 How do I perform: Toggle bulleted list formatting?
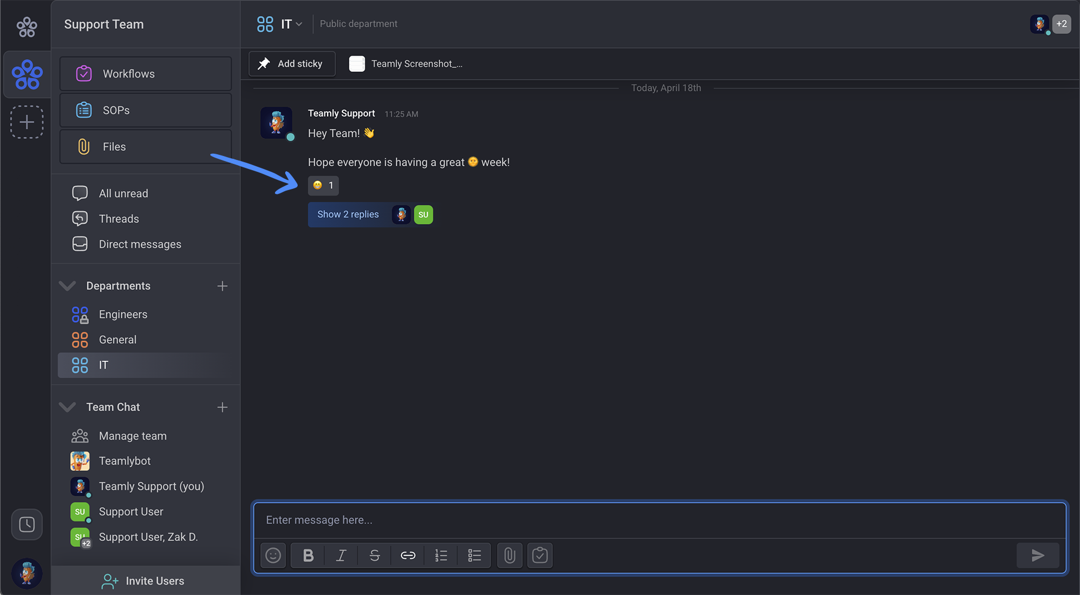pyautogui.click(x=475, y=555)
